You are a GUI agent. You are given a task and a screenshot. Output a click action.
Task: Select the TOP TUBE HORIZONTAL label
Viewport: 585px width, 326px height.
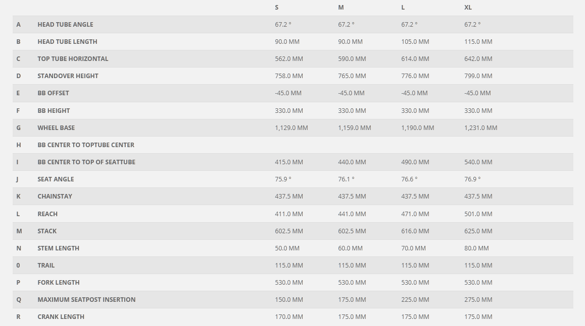73,59
